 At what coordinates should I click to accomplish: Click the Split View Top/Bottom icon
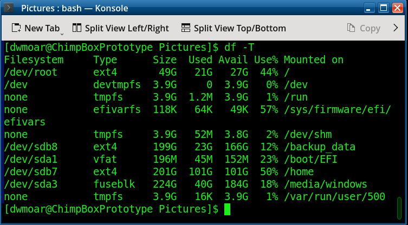pos(186,28)
